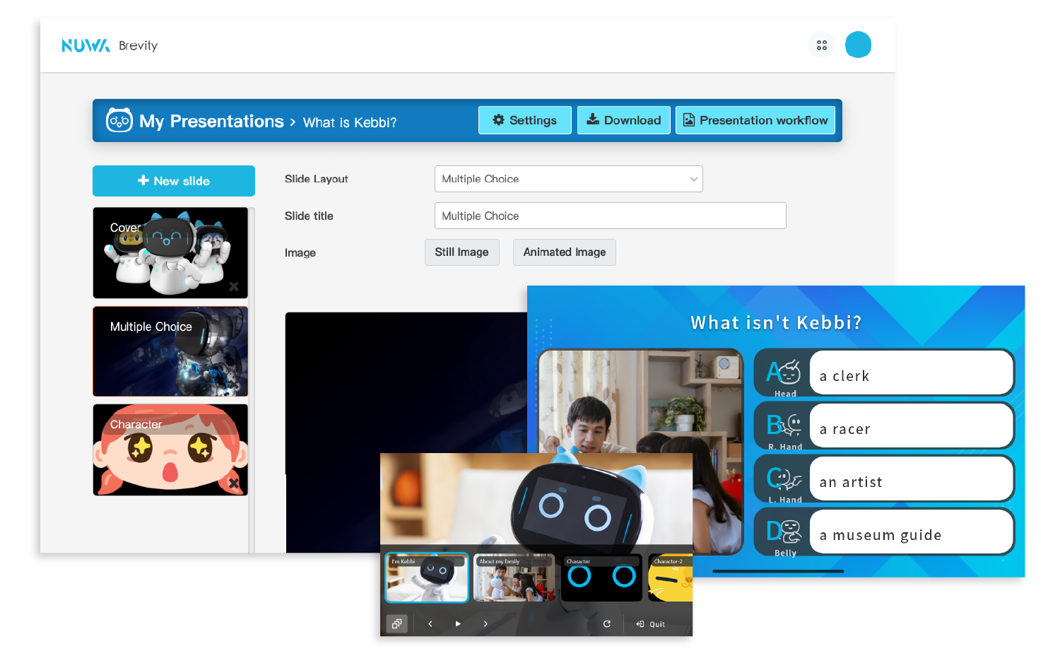Add a New slide
The image size is (1060, 663).
174,181
